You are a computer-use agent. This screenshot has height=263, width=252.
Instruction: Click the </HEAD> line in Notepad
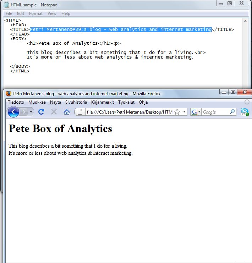pos(20,34)
